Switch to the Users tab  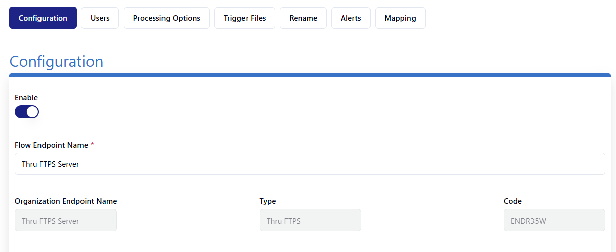[100, 18]
